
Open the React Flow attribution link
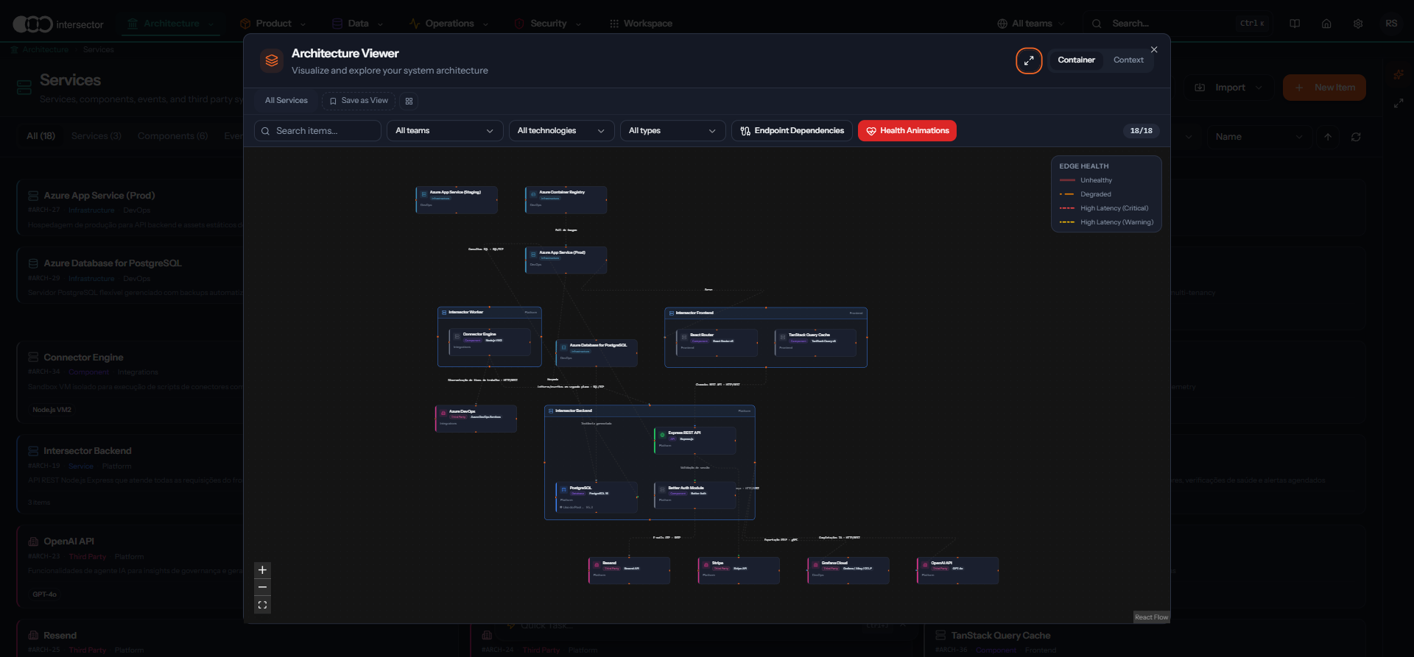[x=1151, y=617]
